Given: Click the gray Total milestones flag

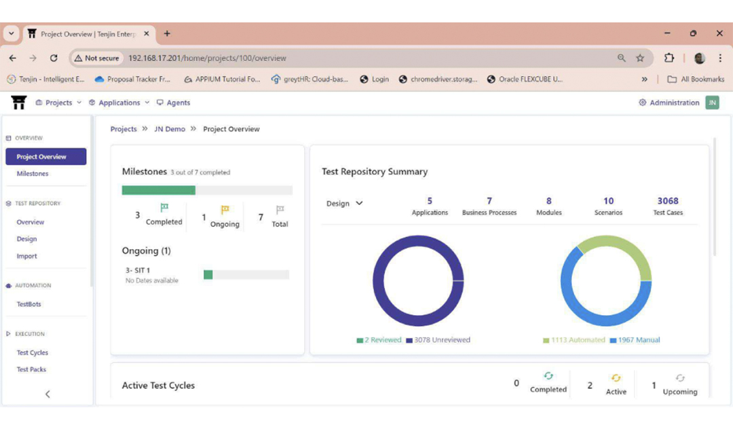Looking at the screenshot, I should [280, 209].
